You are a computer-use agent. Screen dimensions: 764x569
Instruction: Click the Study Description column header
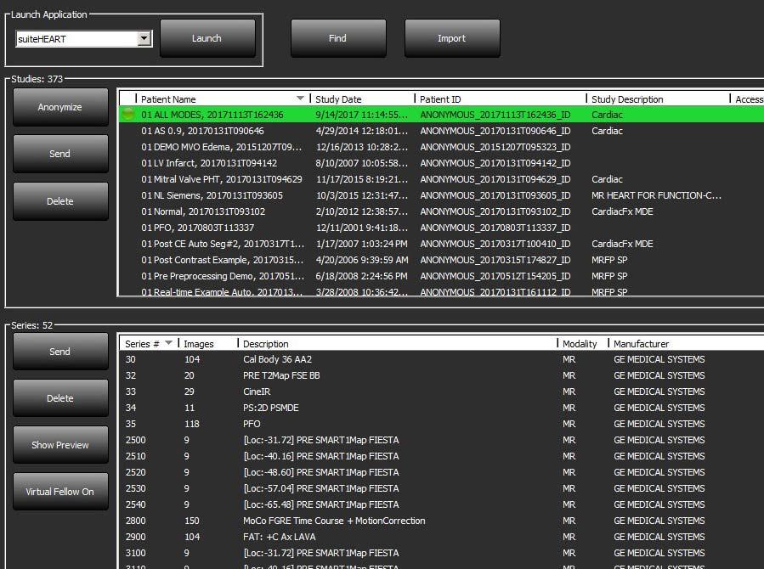pos(658,99)
